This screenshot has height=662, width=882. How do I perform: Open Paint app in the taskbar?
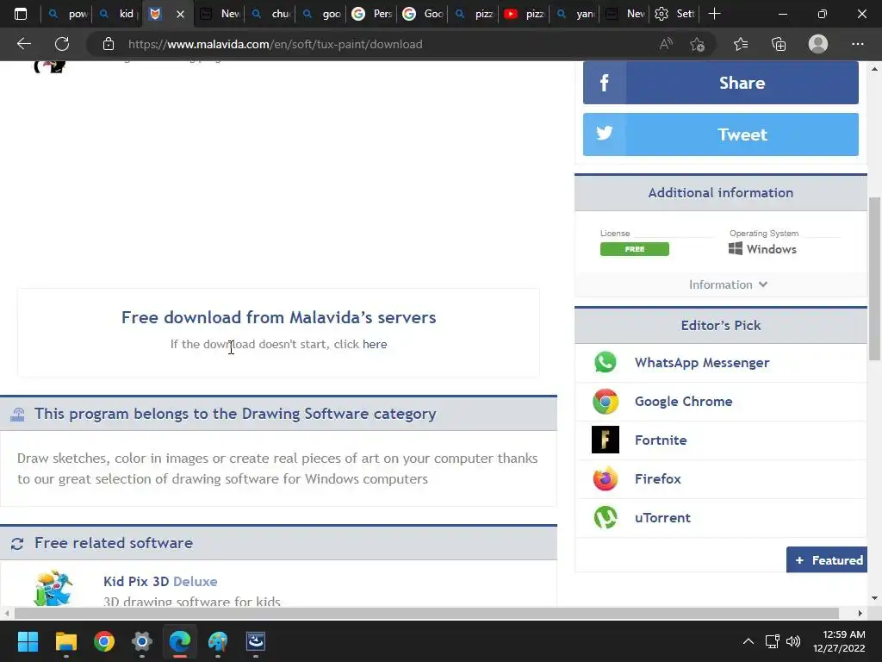point(218,641)
